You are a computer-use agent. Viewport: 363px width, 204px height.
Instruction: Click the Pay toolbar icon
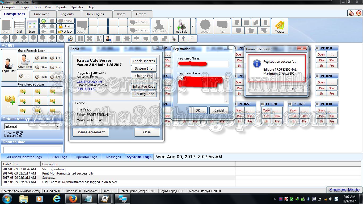click(222, 26)
